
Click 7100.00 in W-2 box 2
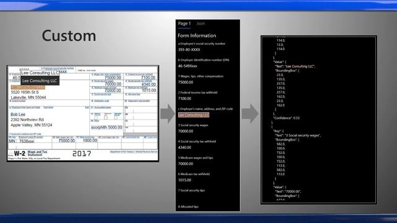point(148,77)
